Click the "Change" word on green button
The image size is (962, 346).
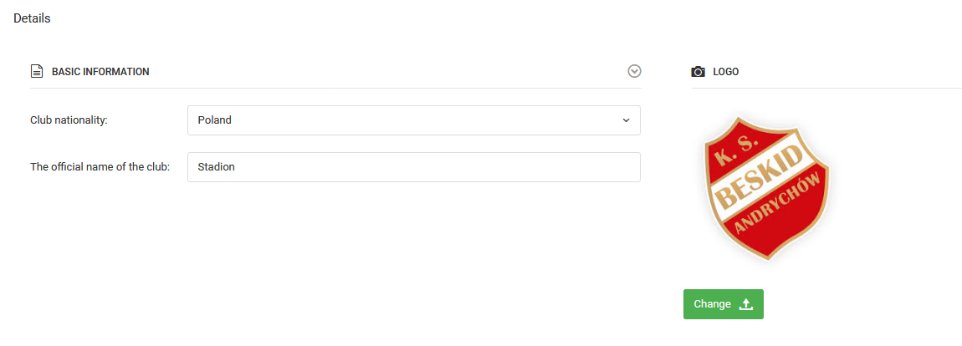(712, 304)
